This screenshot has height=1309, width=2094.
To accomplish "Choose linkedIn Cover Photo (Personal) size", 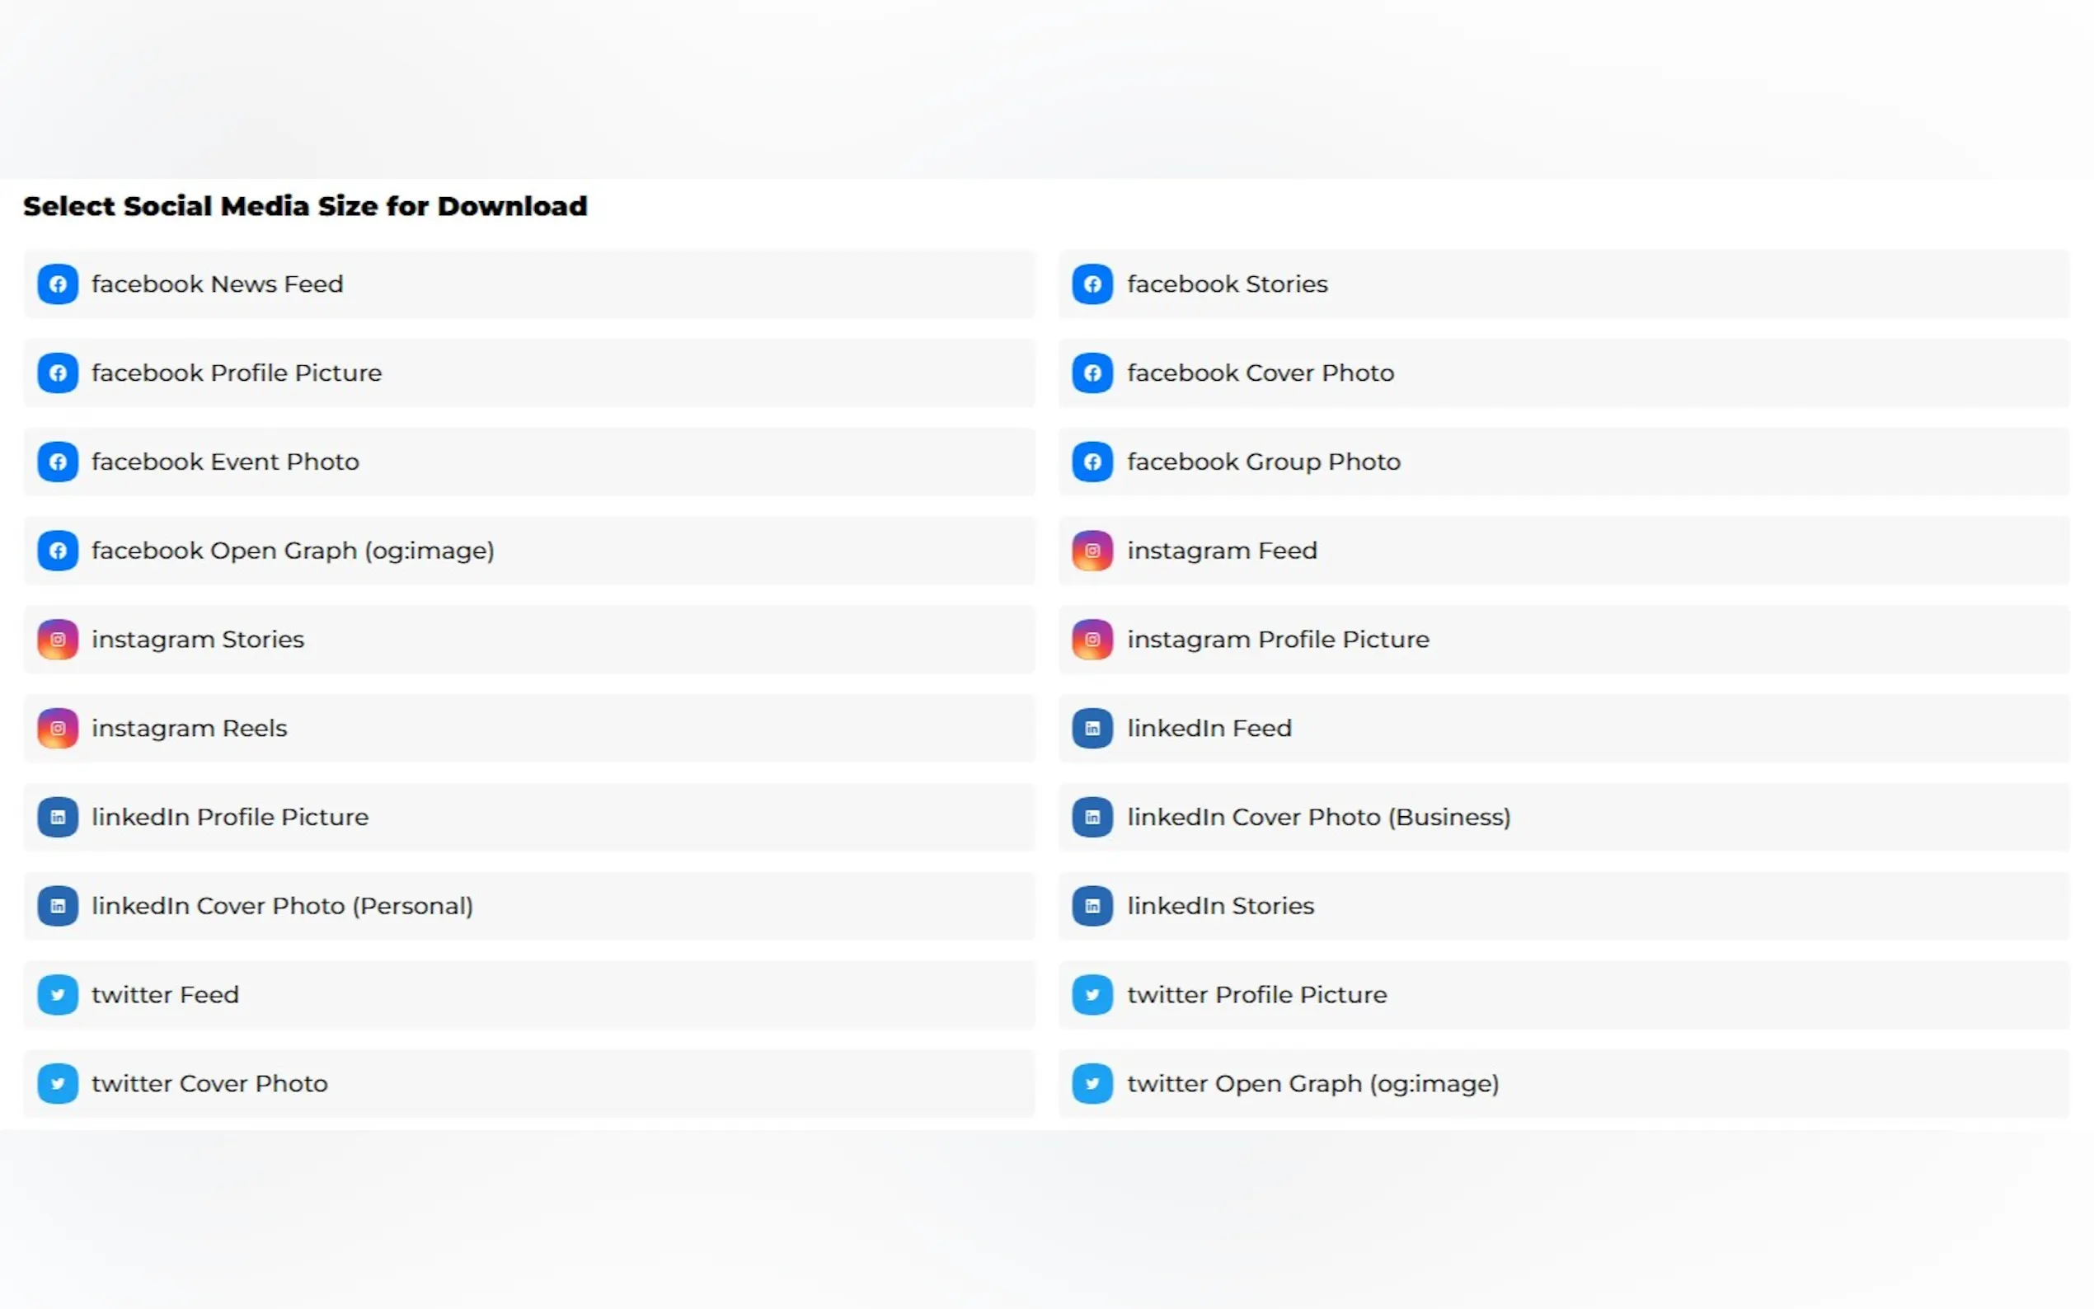I will [282, 906].
